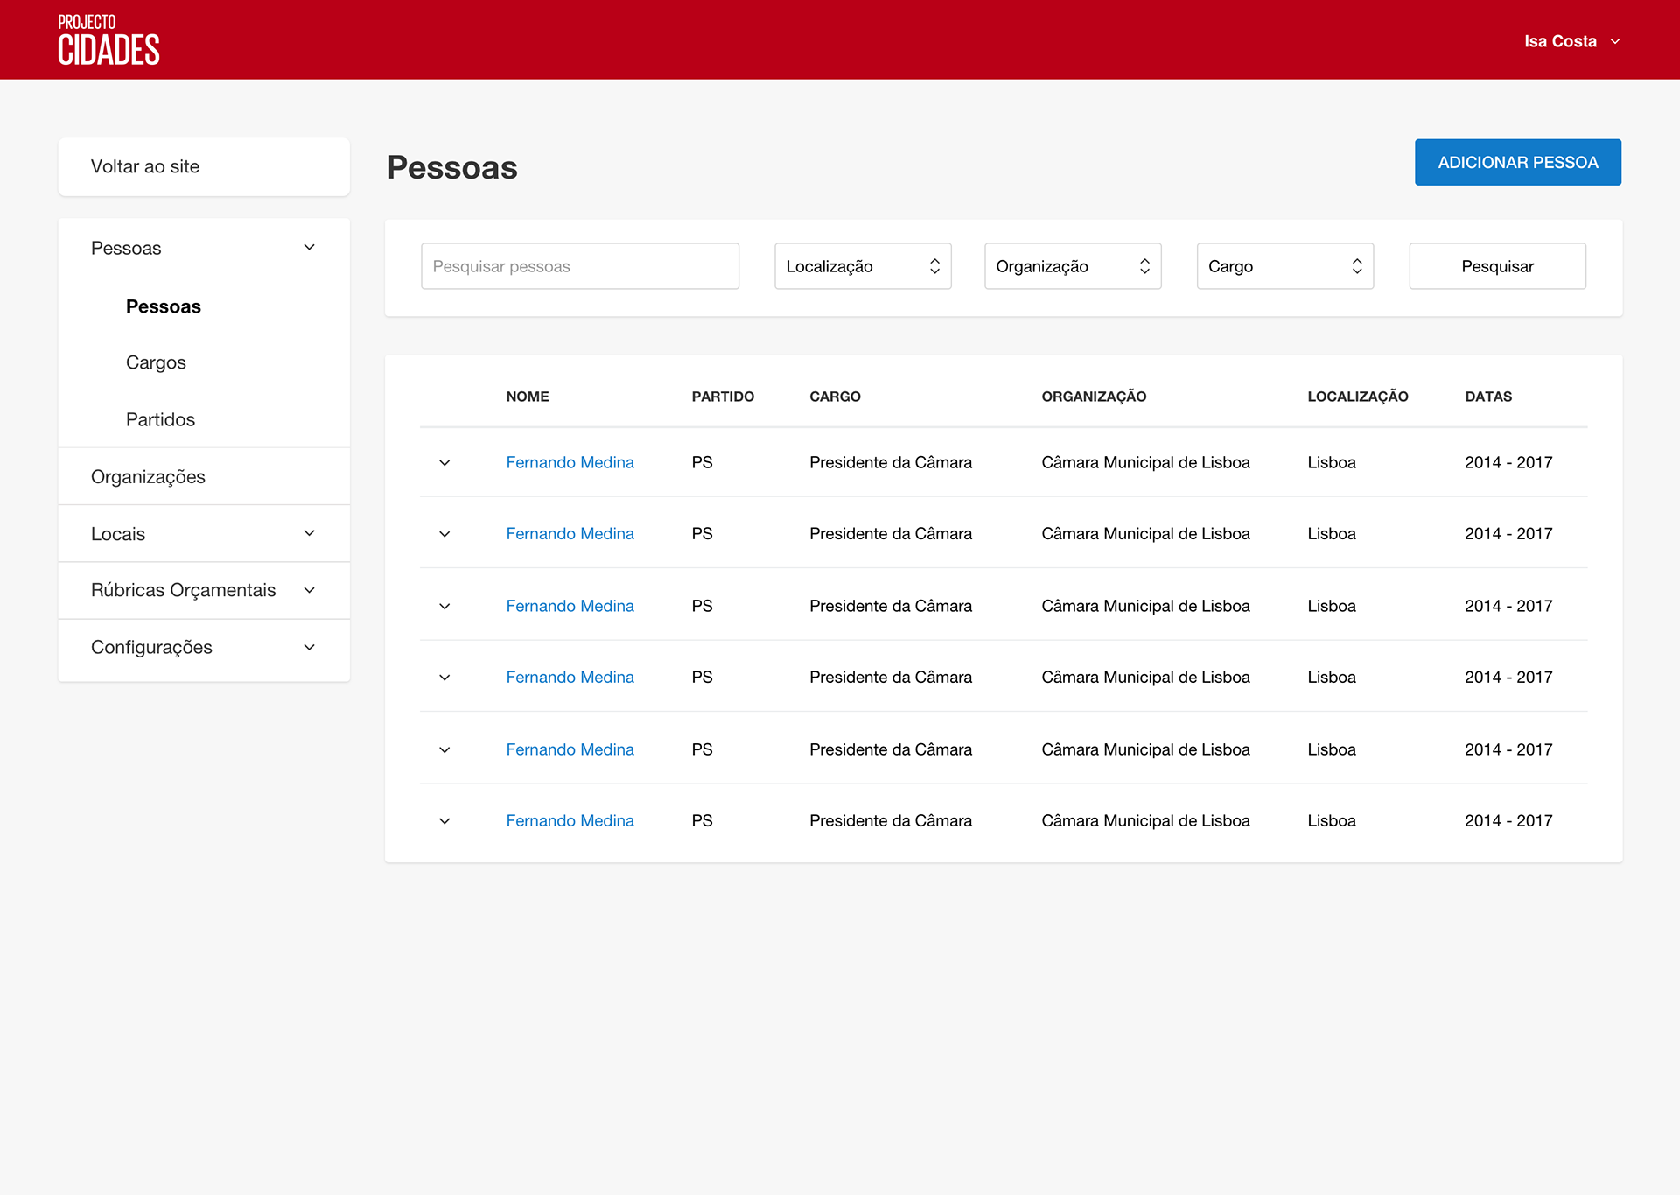
Task: Expand the Configurações sidebar section
Action: [x=309, y=647]
